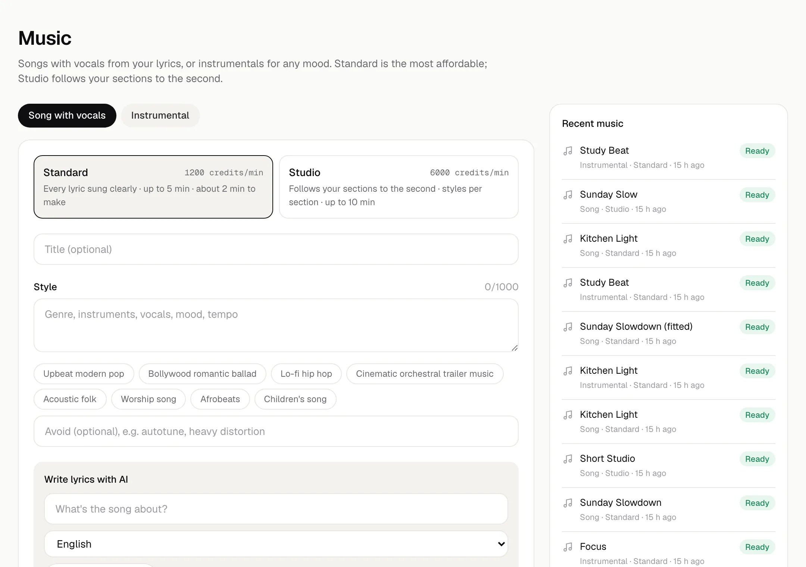Choose Children's song style chip
806x567 pixels.
tap(296, 399)
